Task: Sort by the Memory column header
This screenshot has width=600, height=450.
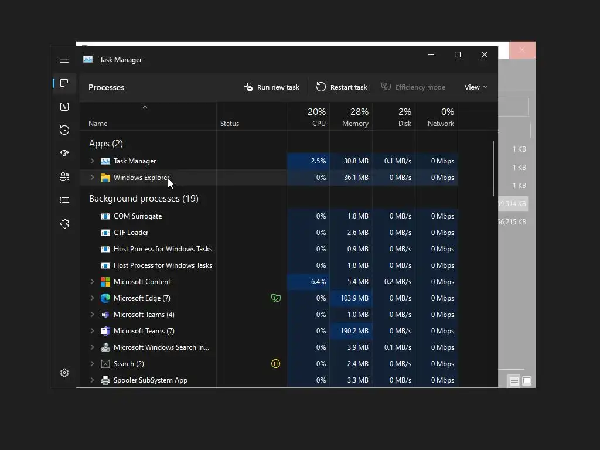Action: point(352,117)
